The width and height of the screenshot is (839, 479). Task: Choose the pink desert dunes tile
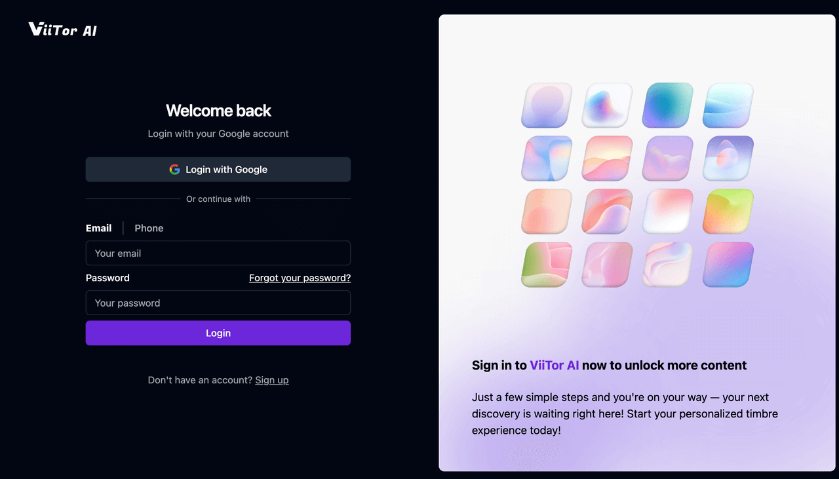pyautogui.click(x=607, y=158)
